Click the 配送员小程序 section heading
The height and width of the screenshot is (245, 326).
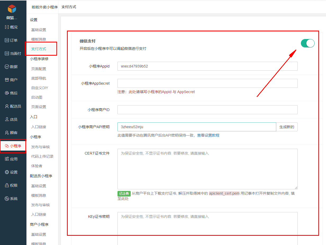point(41,176)
